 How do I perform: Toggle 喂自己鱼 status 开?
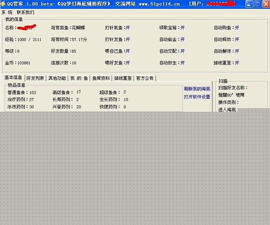(128, 51)
